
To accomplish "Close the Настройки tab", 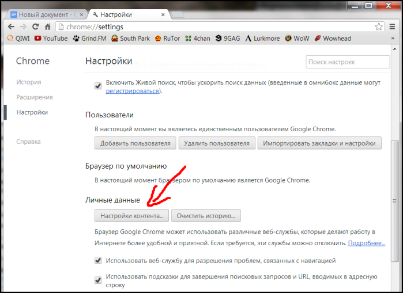I will 163,15.
